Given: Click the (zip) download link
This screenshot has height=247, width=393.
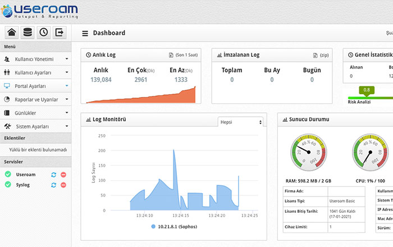Looking at the screenshot, I should pos(324,56).
